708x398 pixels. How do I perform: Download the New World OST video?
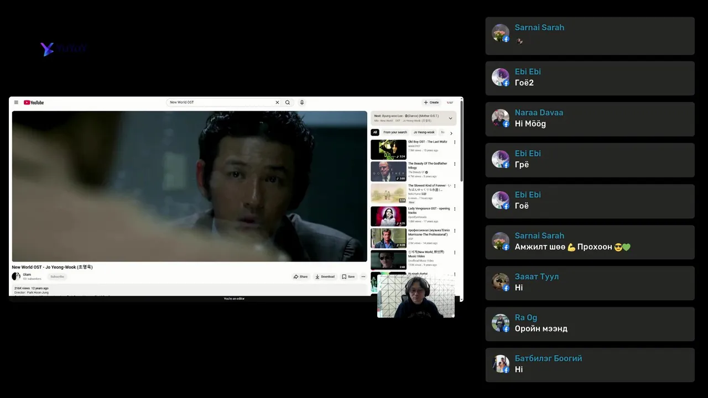pyautogui.click(x=325, y=276)
